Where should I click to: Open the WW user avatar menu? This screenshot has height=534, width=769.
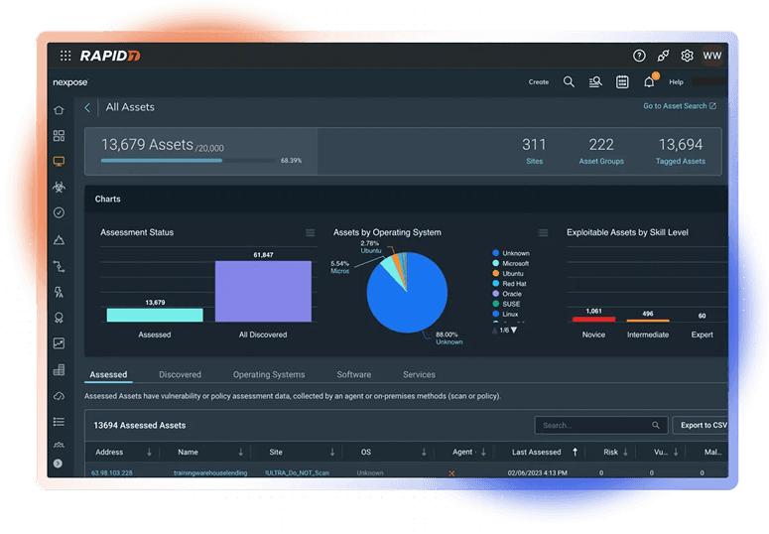(712, 56)
